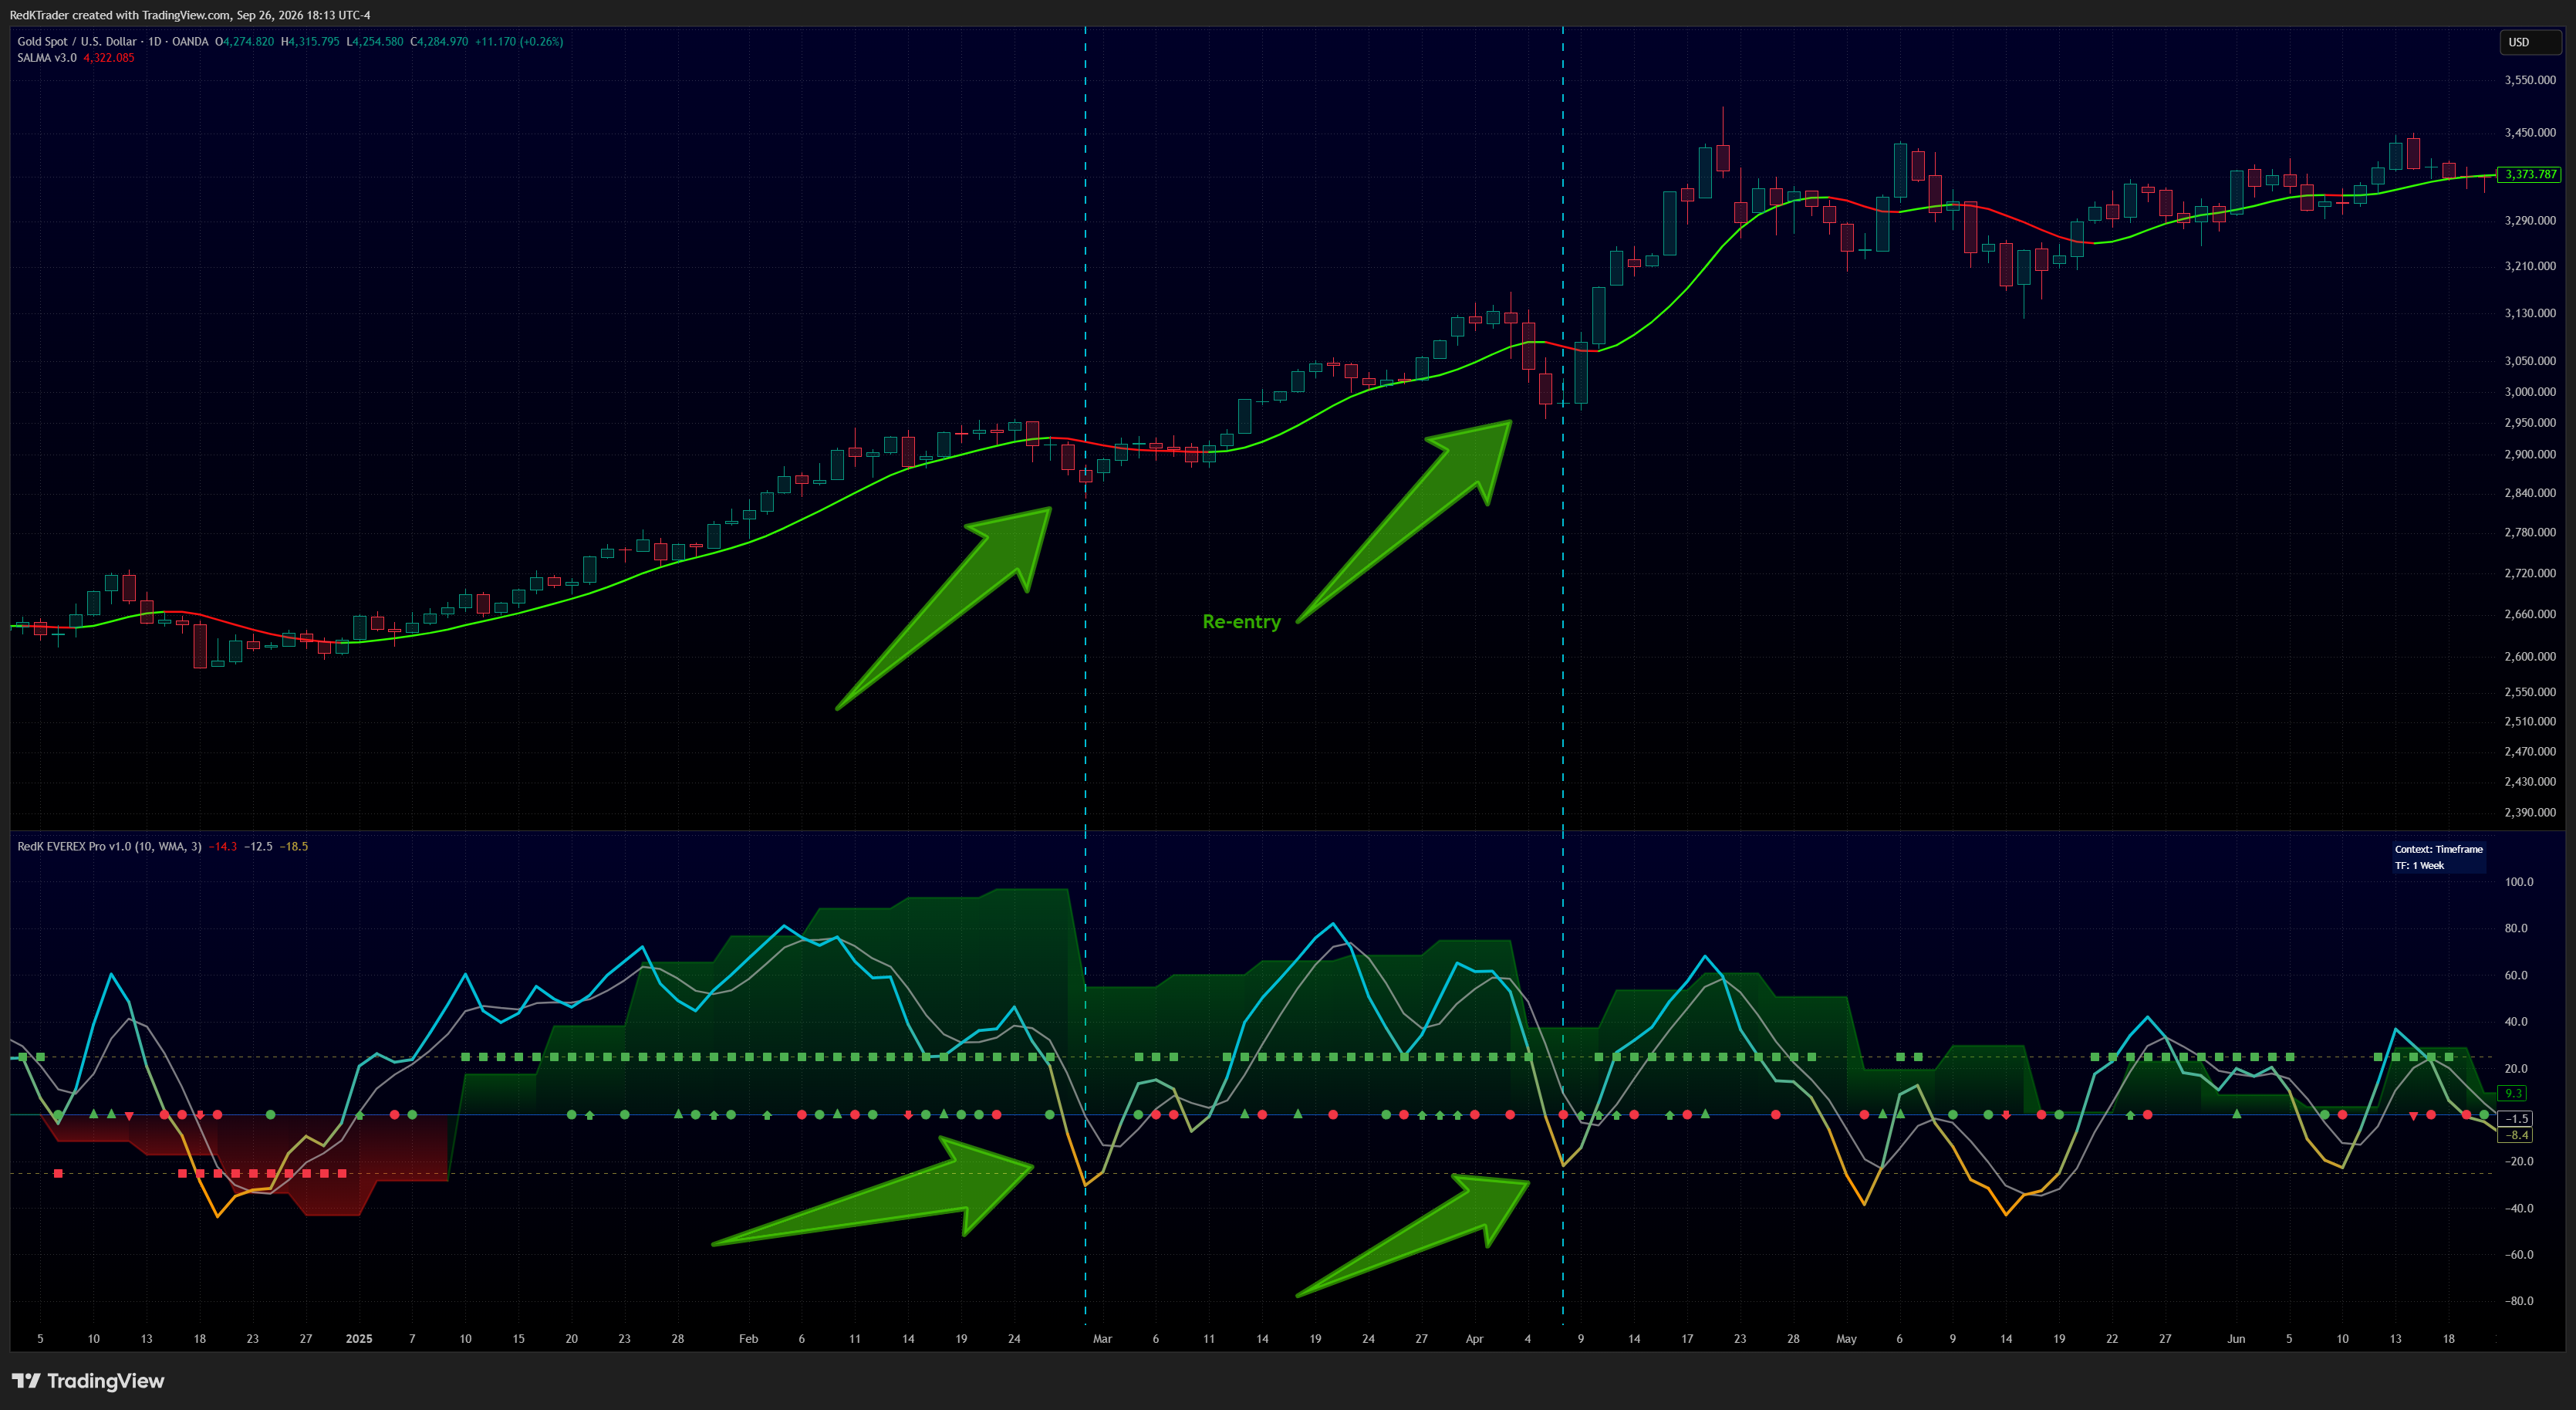The image size is (2576, 1410).
Task: Click the 100.0 indicator scale label
Action: coord(2519,882)
